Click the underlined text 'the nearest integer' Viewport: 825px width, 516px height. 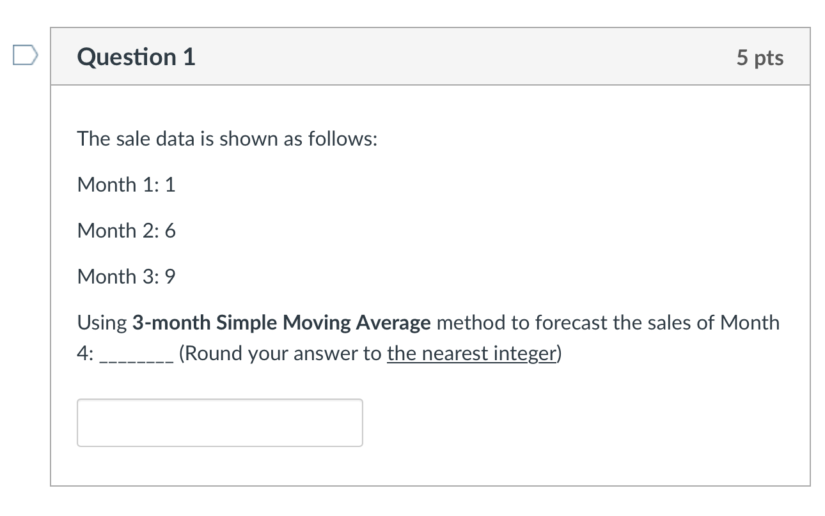472,353
